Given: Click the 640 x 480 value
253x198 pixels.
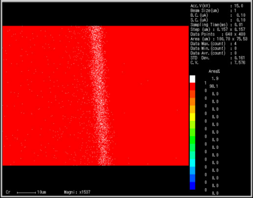Looking at the screenshot, I should pyautogui.click(x=235, y=34).
